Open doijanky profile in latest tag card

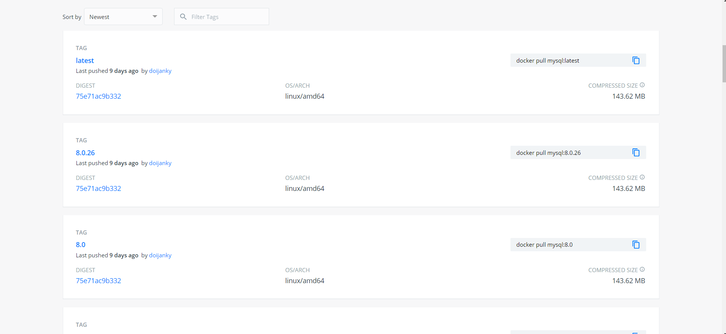tap(160, 71)
